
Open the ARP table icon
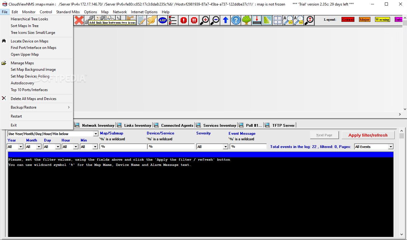pos(162,20)
